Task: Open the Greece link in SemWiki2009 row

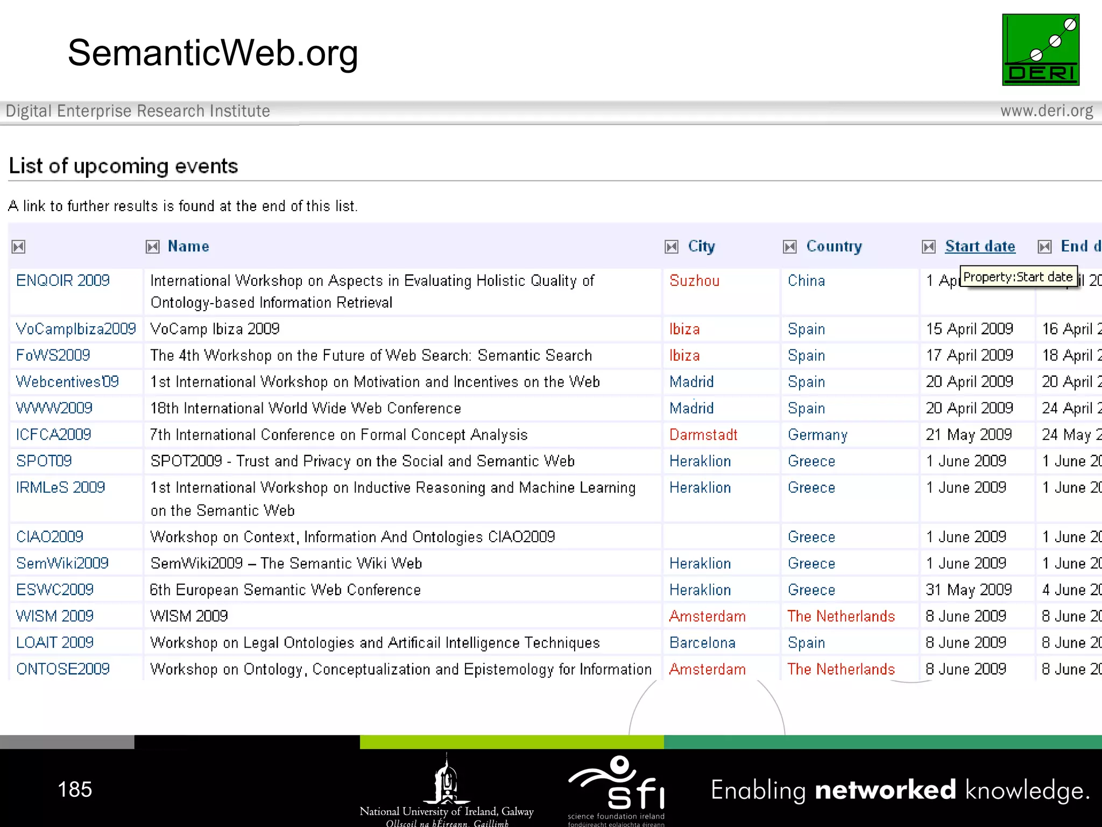Action: pos(811,563)
